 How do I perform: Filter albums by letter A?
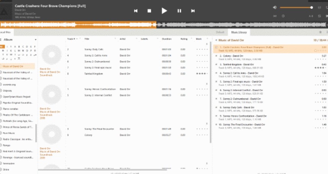pyautogui.click(x=15, y=47)
